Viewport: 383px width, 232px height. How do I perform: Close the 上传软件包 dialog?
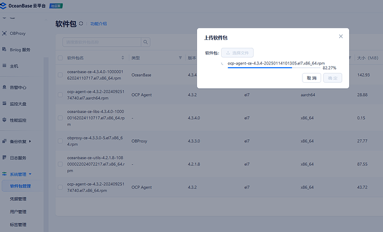(x=341, y=37)
